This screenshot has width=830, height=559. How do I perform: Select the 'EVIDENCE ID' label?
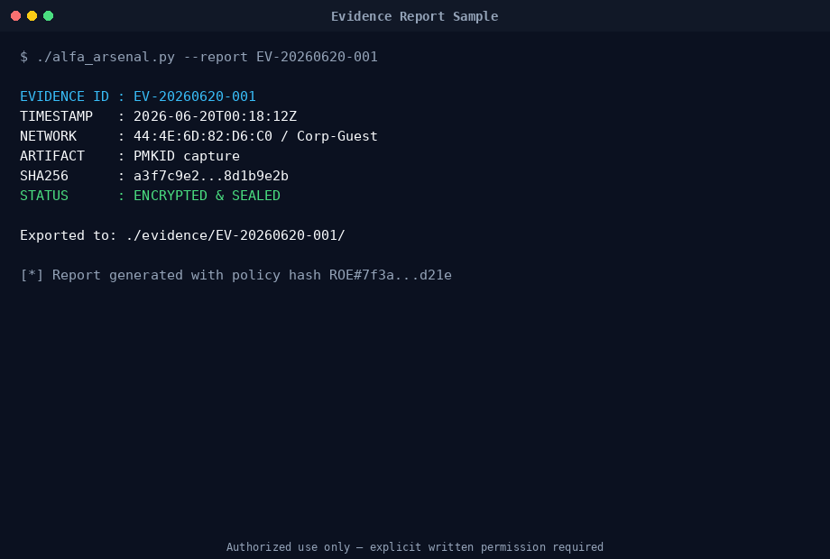coord(65,96)
